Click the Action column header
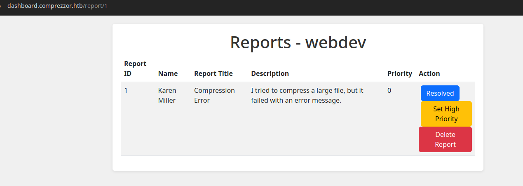 (x=429, y=73)
